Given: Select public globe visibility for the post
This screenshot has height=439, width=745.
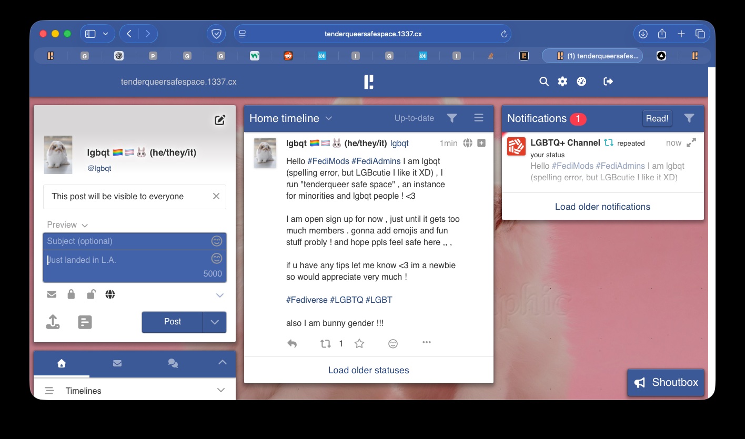Looking at the screenshot, I should [110, 294].
